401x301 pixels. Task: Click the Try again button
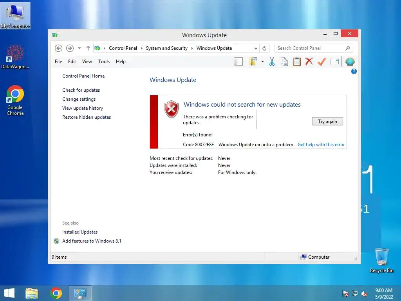click(x=327, y=121)
